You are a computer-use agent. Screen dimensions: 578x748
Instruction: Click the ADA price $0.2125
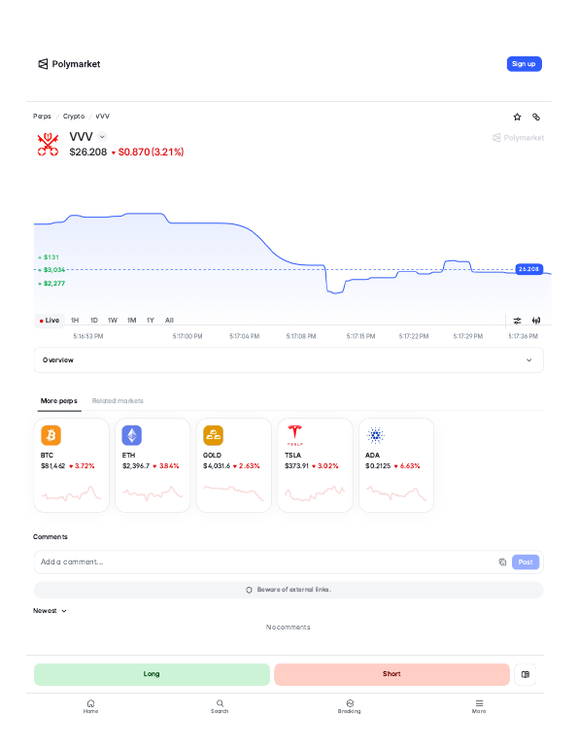tap(378, 466)
